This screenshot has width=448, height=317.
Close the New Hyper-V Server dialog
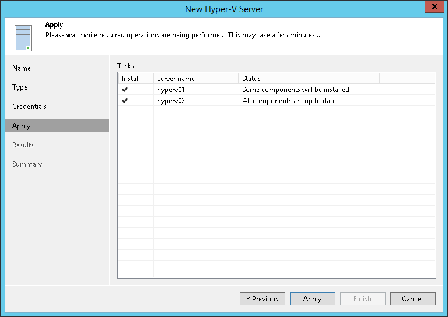(435, 6)
